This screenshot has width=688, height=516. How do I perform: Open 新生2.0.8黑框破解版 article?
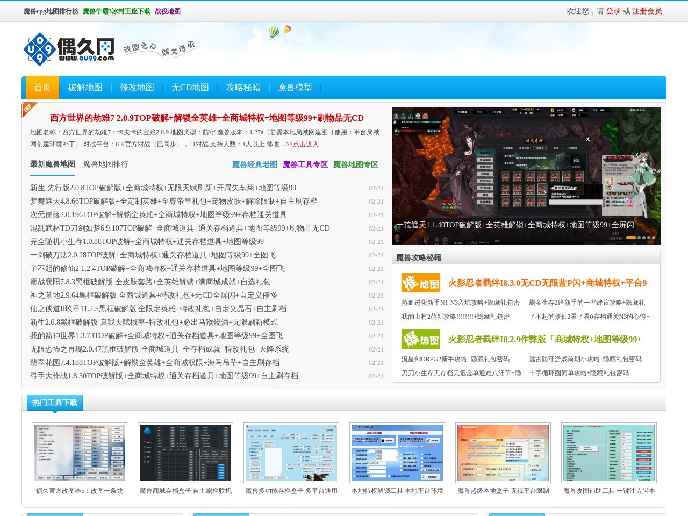(x=154, y=322)
